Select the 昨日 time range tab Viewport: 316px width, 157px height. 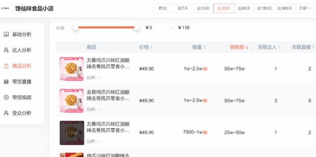pyautogui.click(x=163, y=8)
